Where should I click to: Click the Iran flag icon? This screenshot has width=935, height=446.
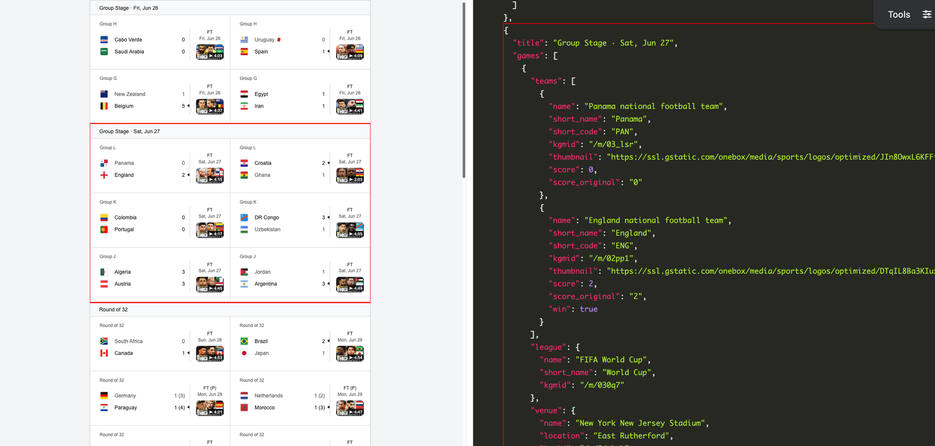pyautogui.click(x=244, y=106)
